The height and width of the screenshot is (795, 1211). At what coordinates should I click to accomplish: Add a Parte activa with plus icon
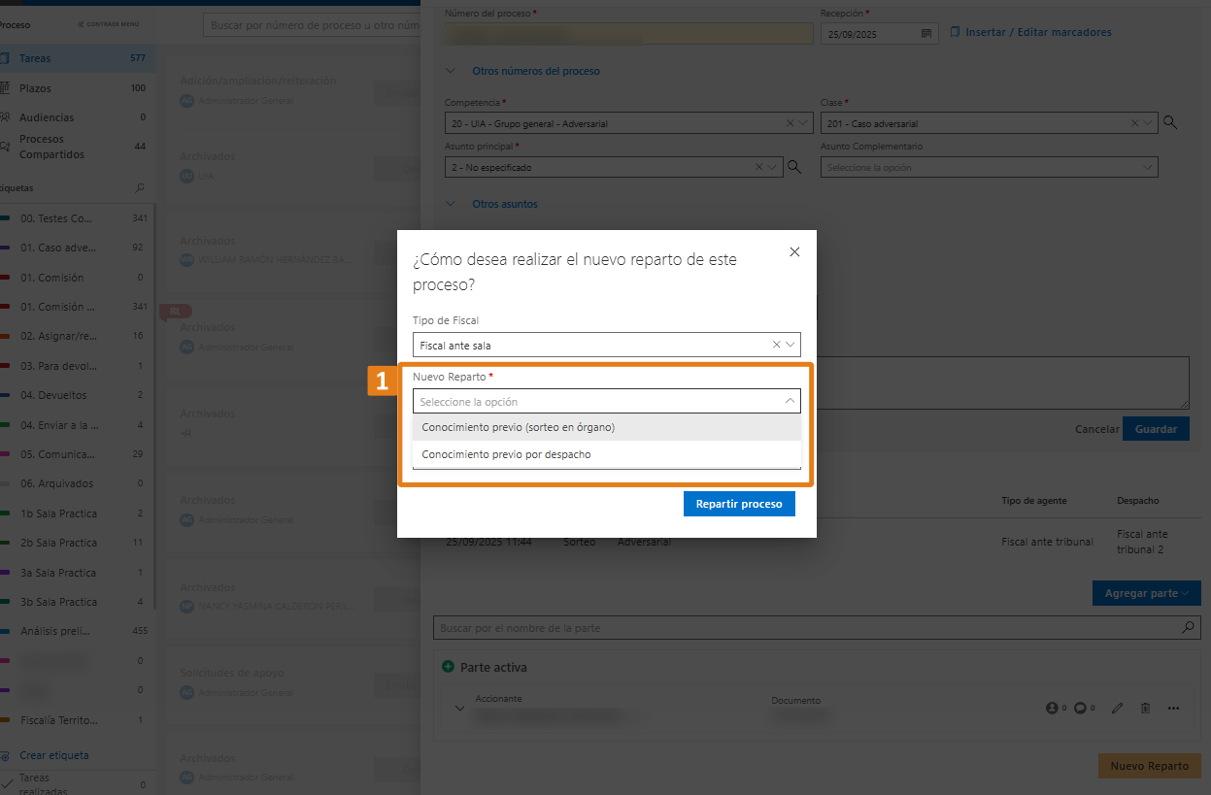[448, 667]
